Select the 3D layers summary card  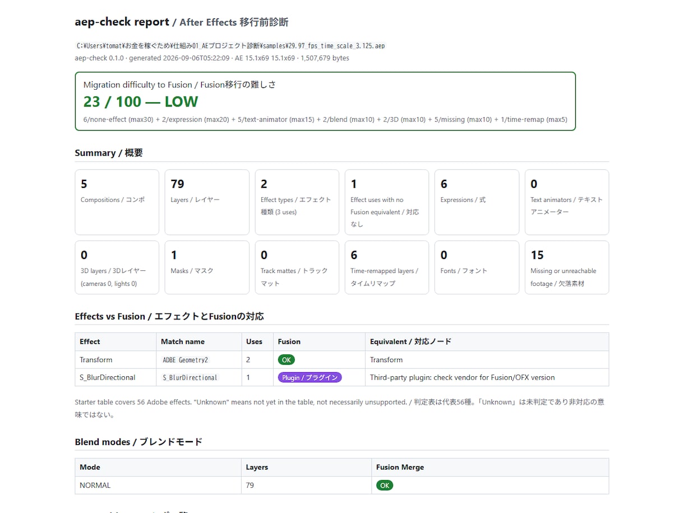(x=117, y=267)
